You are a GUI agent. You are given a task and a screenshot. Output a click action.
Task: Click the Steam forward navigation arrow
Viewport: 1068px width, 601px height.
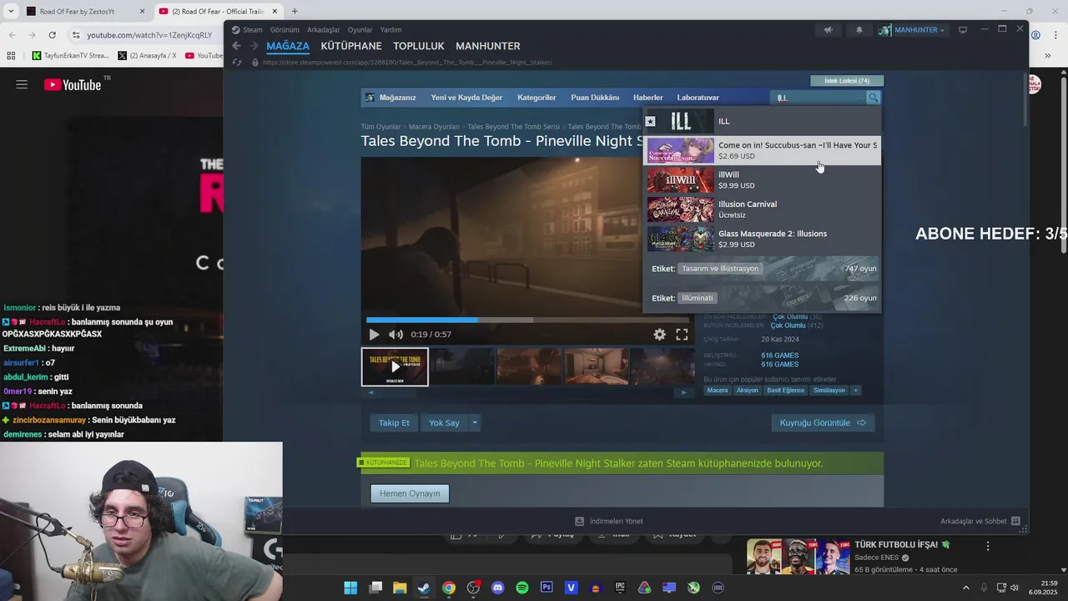pos(254,46)
